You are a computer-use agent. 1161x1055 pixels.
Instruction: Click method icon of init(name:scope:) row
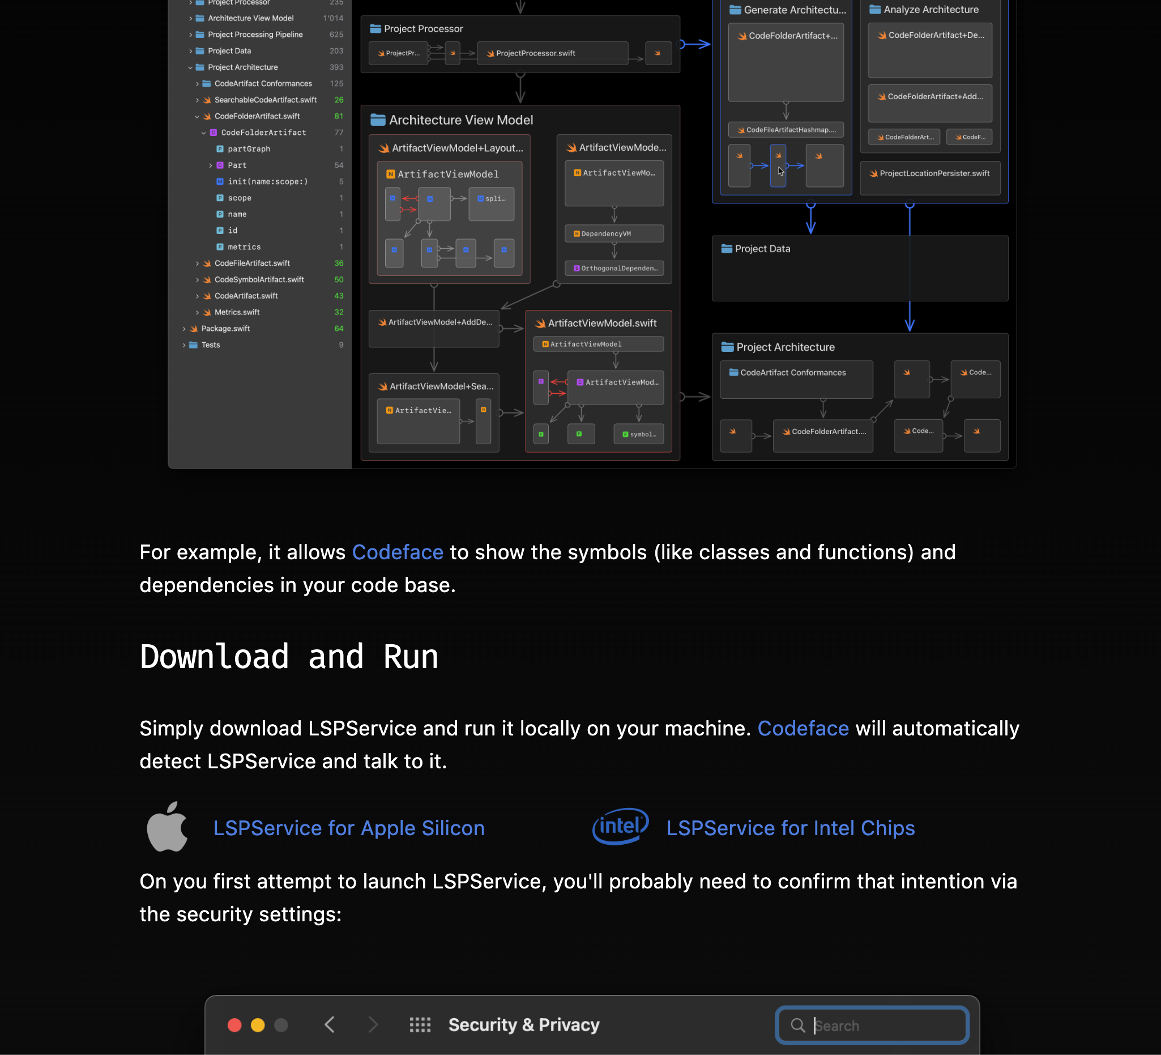[x=220, y=181]
